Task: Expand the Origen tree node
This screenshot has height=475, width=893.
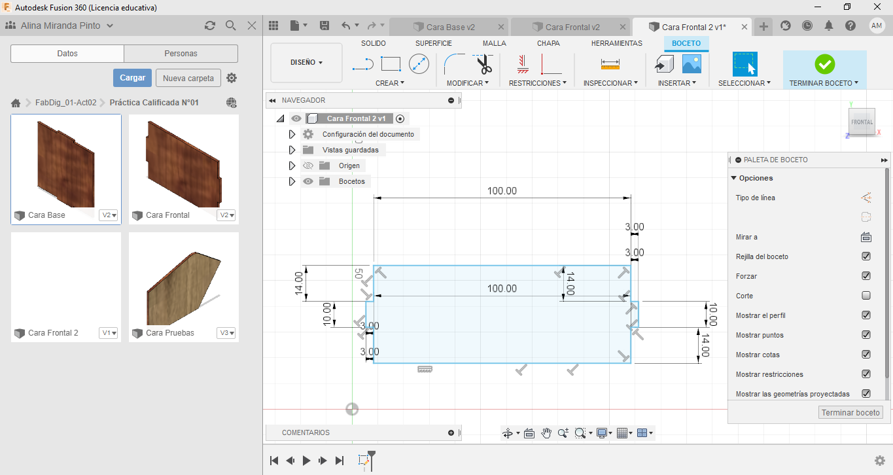Action: (292, 166)
